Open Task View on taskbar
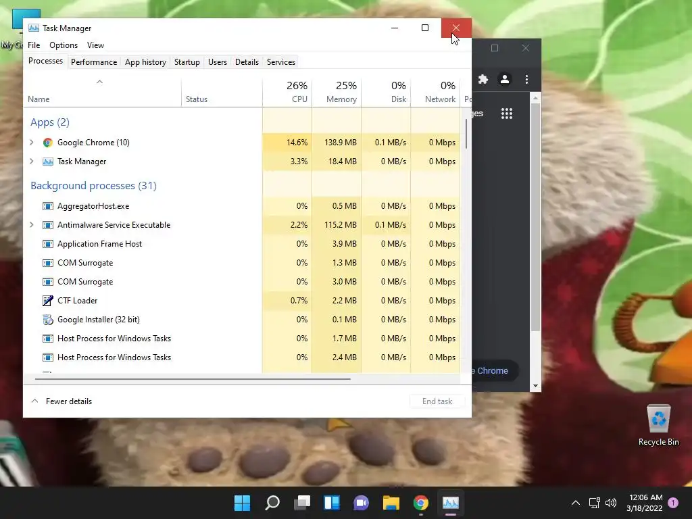Screen dimensions: 692x519 coord(302,503)
